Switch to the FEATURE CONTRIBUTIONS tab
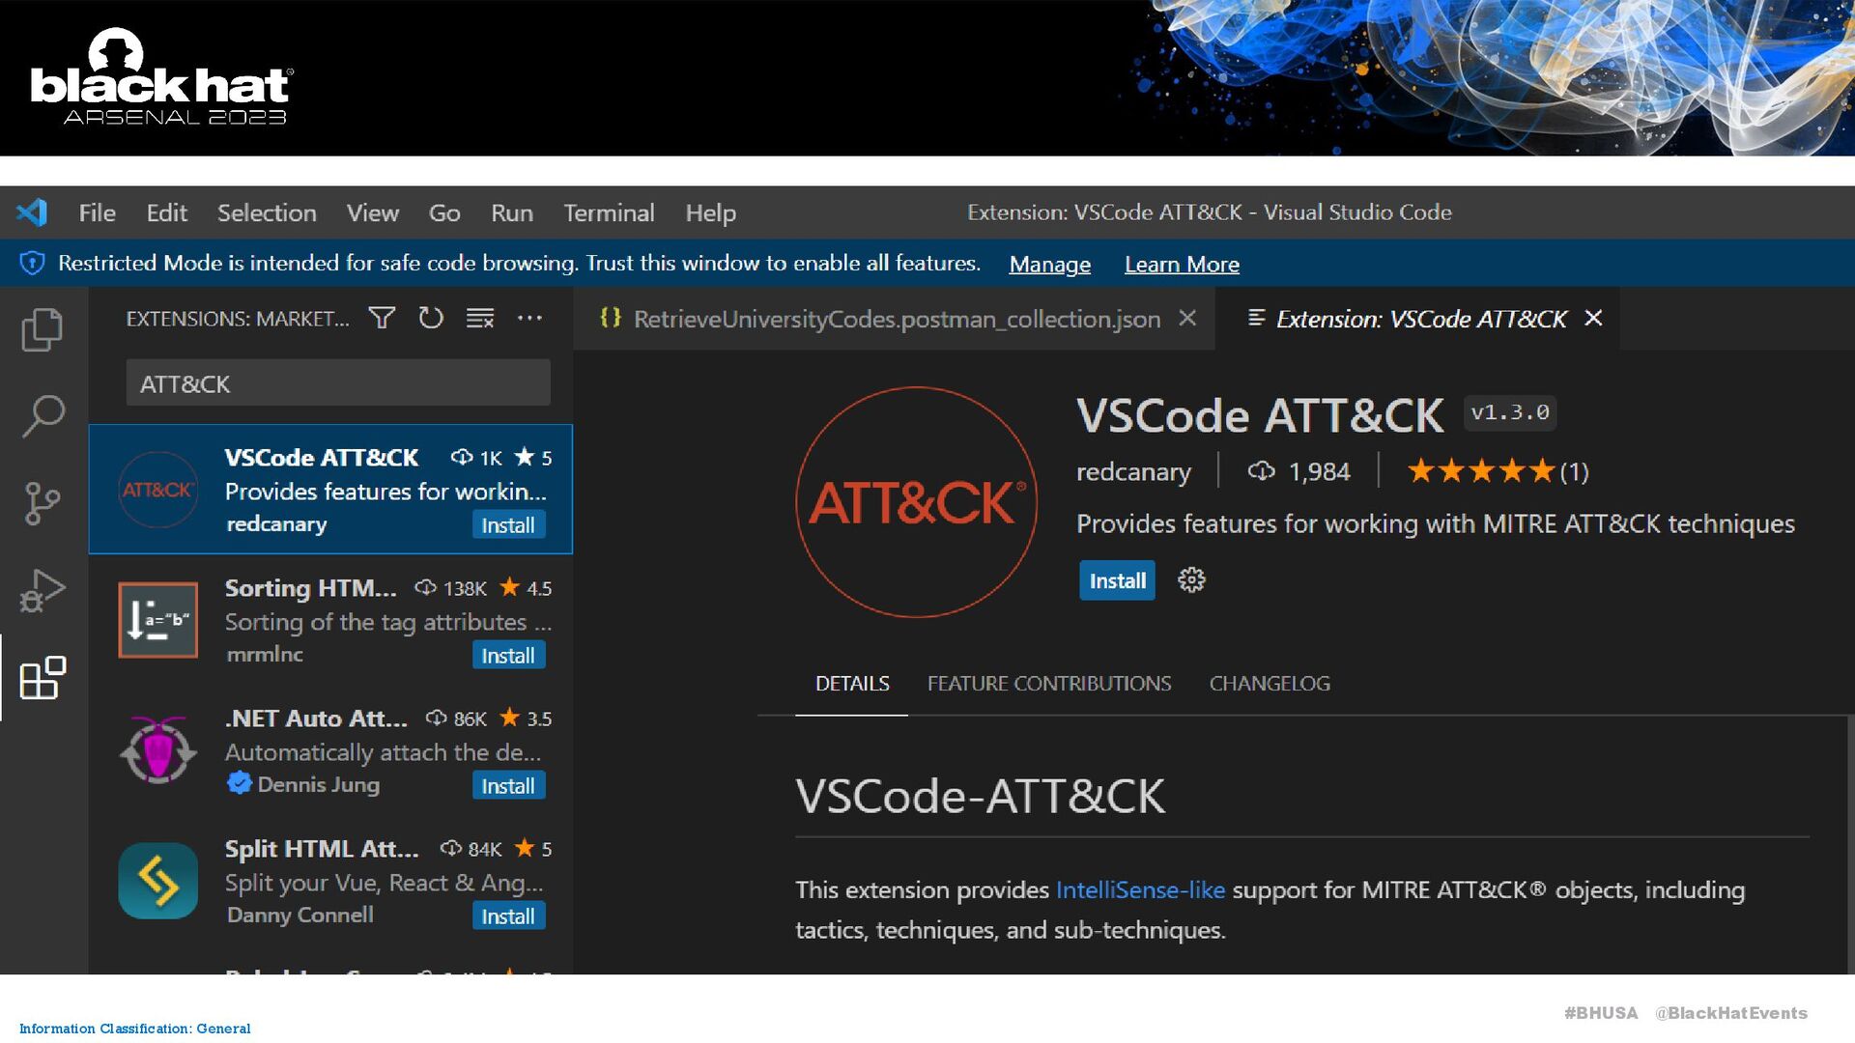 click(1049, 684)
